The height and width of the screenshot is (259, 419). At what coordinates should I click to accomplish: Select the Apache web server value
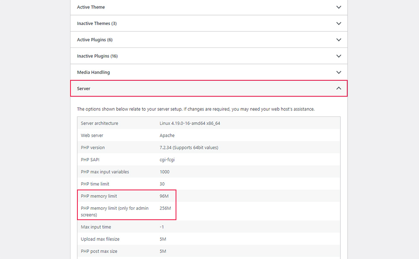pyautogui.click(x=167, y=136)
